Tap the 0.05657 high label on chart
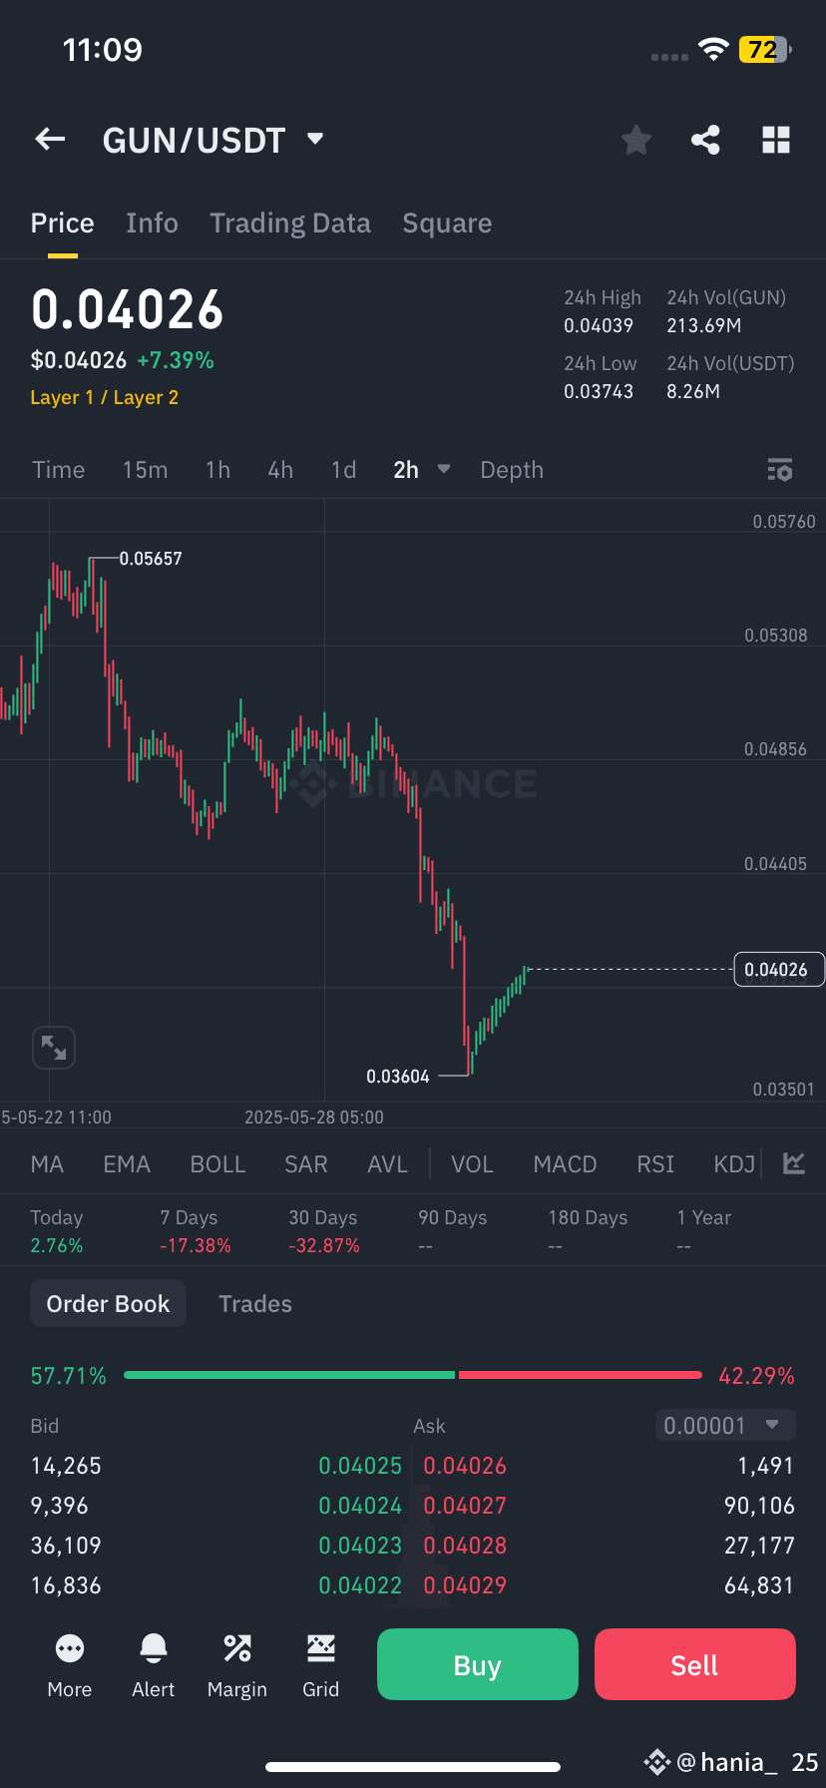The height and width of the screenshot is (1788, 826). (x=151, y=559)
